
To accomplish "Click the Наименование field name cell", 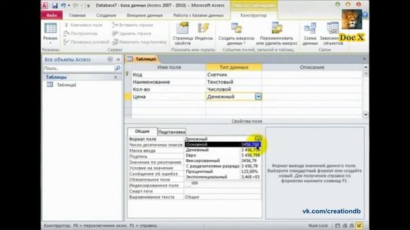I will click(168, 82).
